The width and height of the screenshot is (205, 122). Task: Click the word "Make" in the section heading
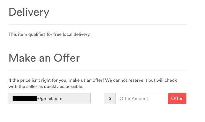click(20, 58)
